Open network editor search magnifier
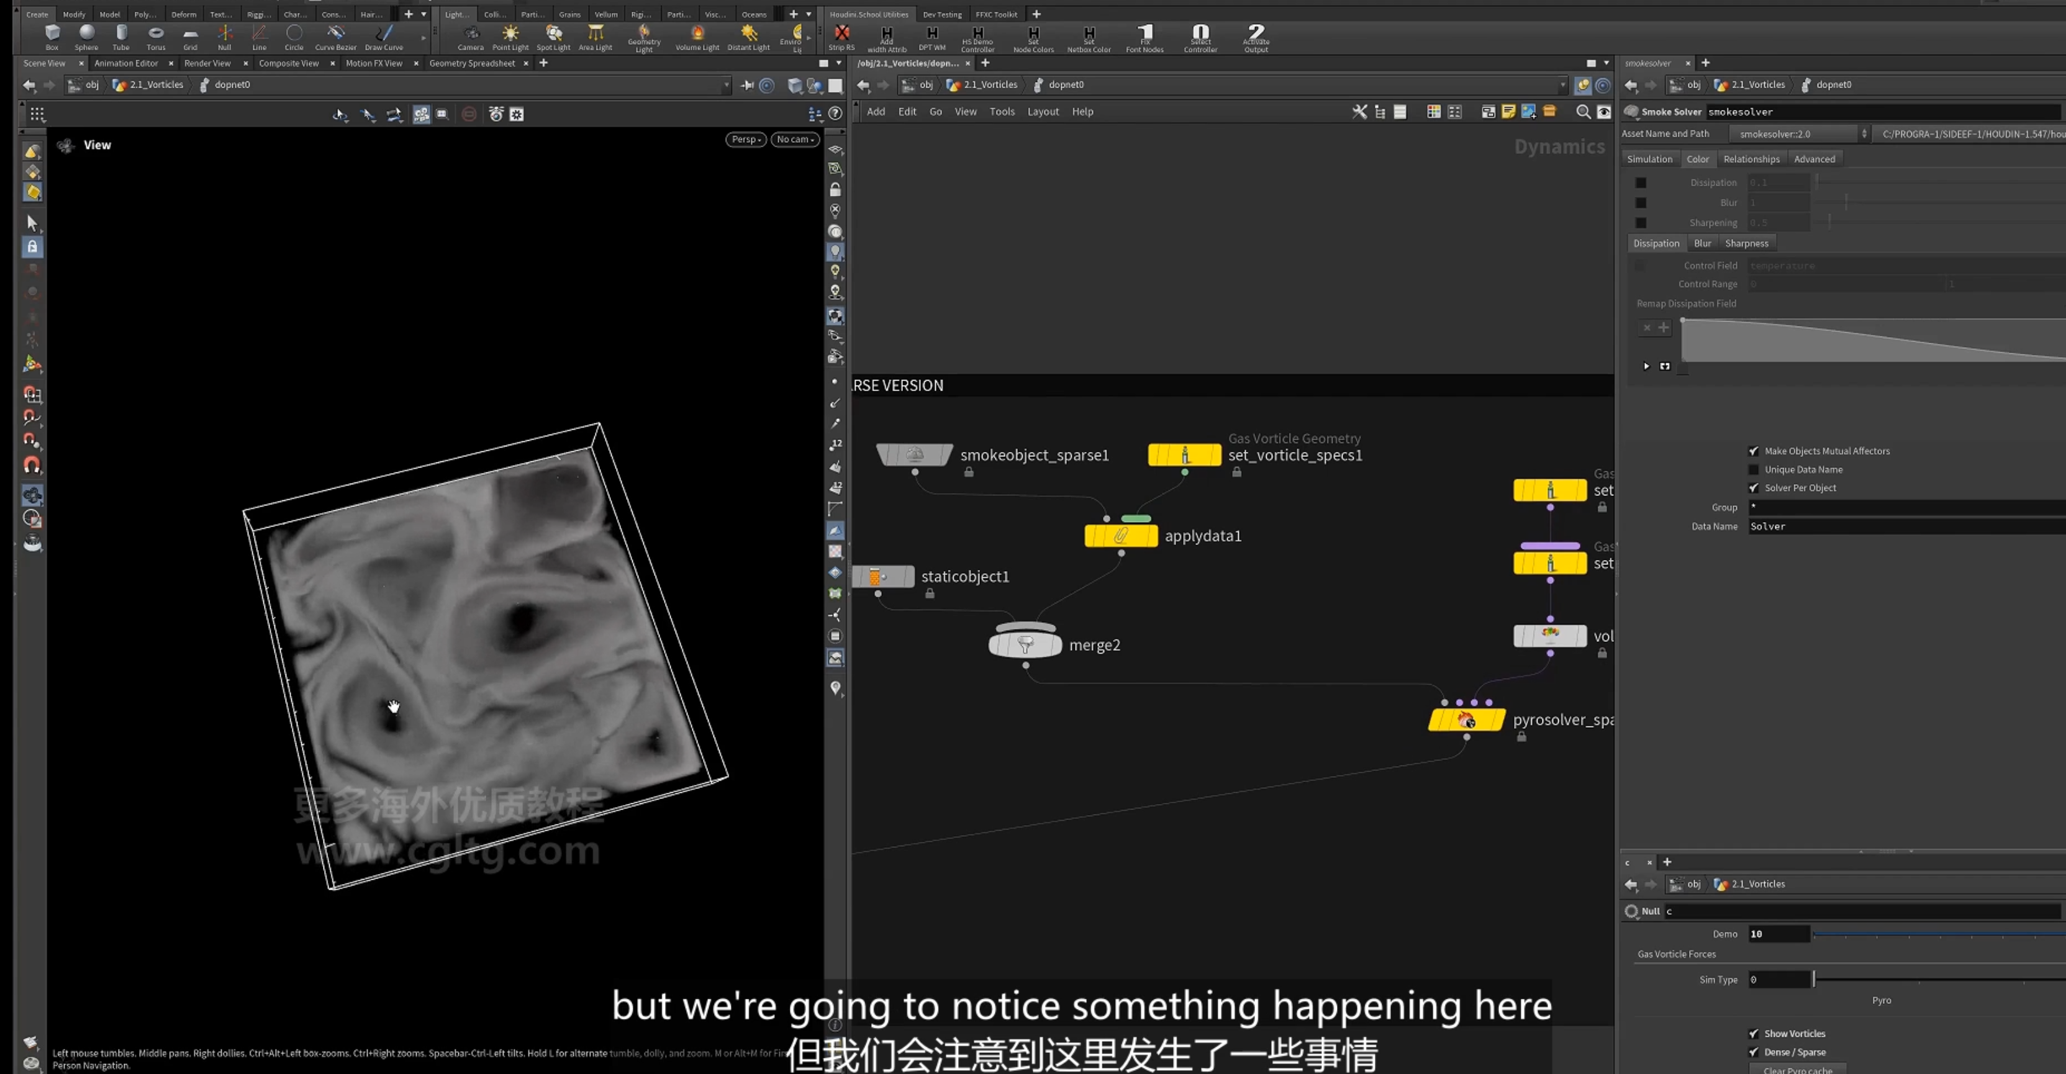The image size is (2066, 1074). click(x=1583, y=112)
